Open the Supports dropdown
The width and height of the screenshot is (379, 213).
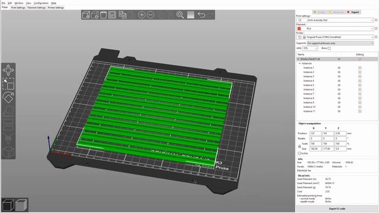(341, 43)
